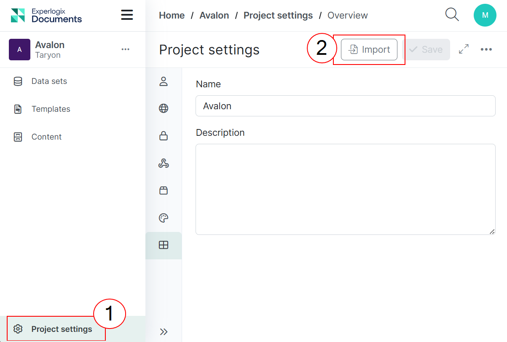Image resolution: width=507 pixels, height=342 pixels.
Task: Click the search magnifier icon
Action: tap(452, 15)
